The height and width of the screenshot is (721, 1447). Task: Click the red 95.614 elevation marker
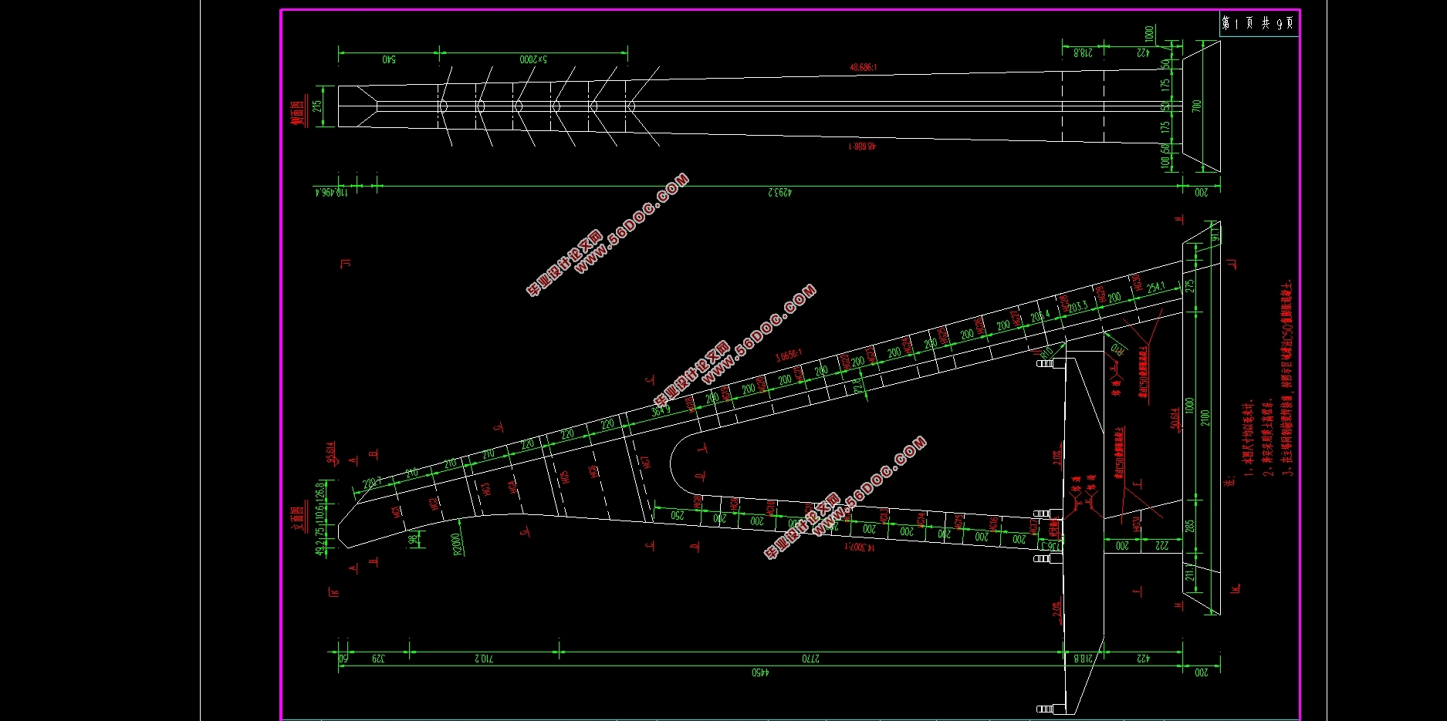(x=331, y=453)
